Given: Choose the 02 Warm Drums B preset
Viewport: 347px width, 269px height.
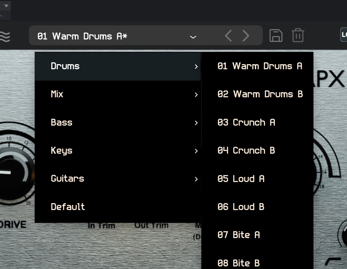Looking at the screenshot, I should [260, 94].
